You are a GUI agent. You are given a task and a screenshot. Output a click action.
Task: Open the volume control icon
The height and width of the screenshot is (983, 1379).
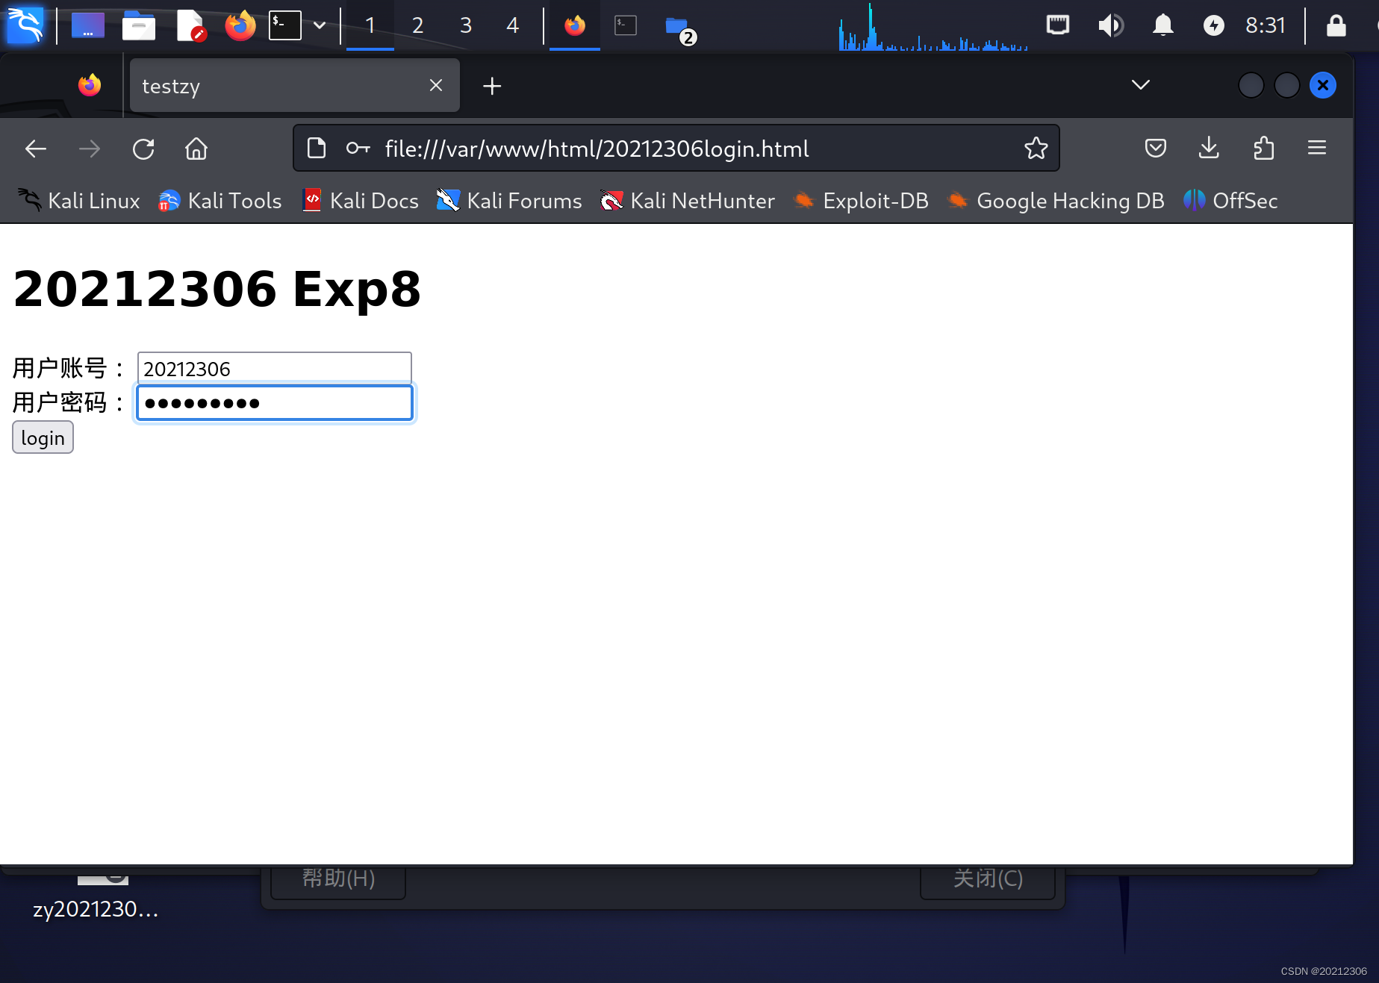pos(1110,25)
